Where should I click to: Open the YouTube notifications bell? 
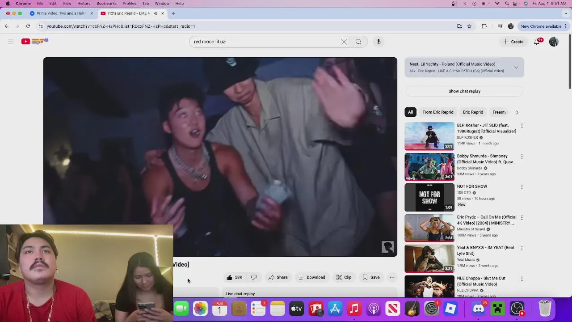538,42
